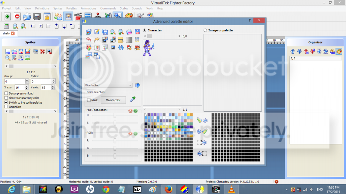This screenshot has height=194, width=346.
Task: Click the undo red arrow in palette editor
Action: pos(89,40)
